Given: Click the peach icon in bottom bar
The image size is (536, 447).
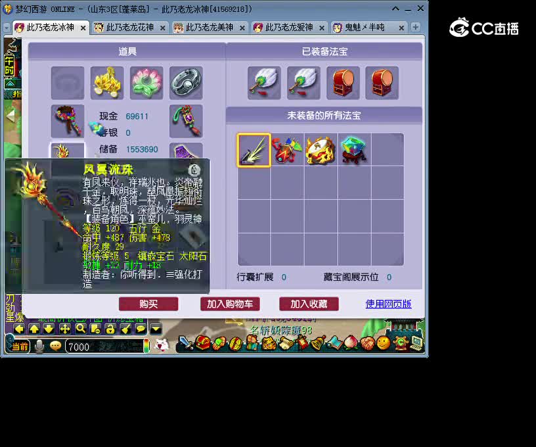Looking at the screenshot, I should pos(351,342).
